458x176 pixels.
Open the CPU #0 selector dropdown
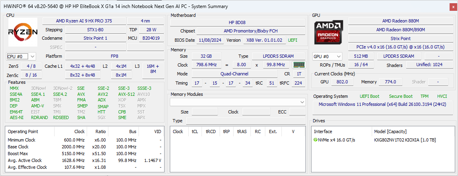coord(21,57)
